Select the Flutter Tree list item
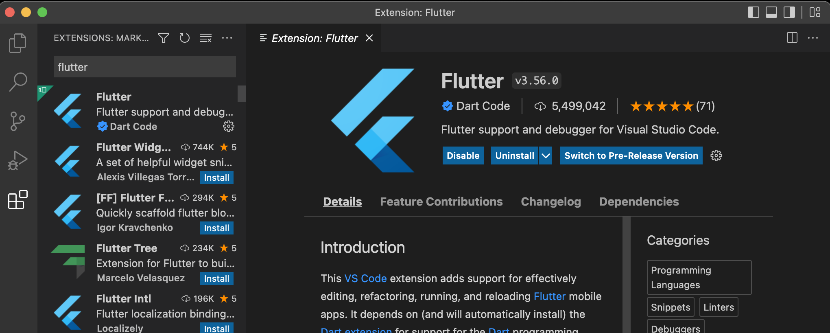 (x=138, y=263)
